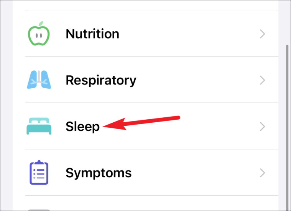Open Sleep via its right chevron

point(262,127)
